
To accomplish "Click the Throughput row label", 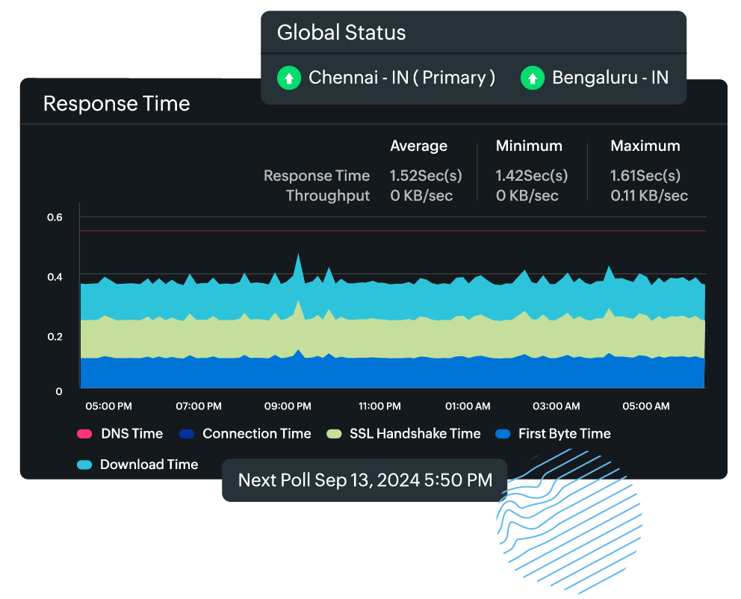I will coord(328,196).
